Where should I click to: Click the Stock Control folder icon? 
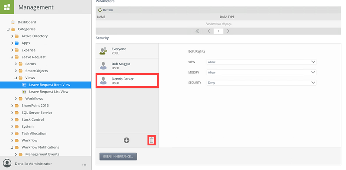(x=17, y=119)
